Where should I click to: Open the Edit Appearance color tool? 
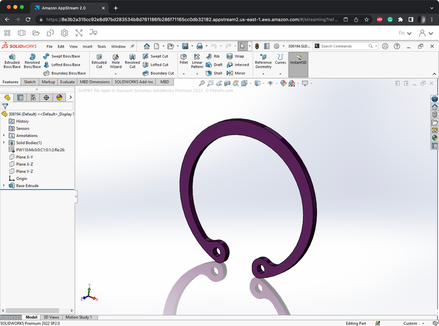[283, 83]
